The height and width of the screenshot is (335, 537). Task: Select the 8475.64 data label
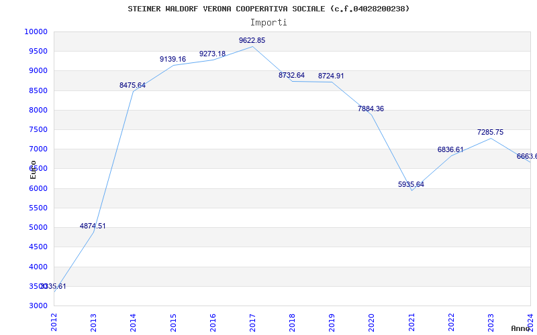point(132,85)
